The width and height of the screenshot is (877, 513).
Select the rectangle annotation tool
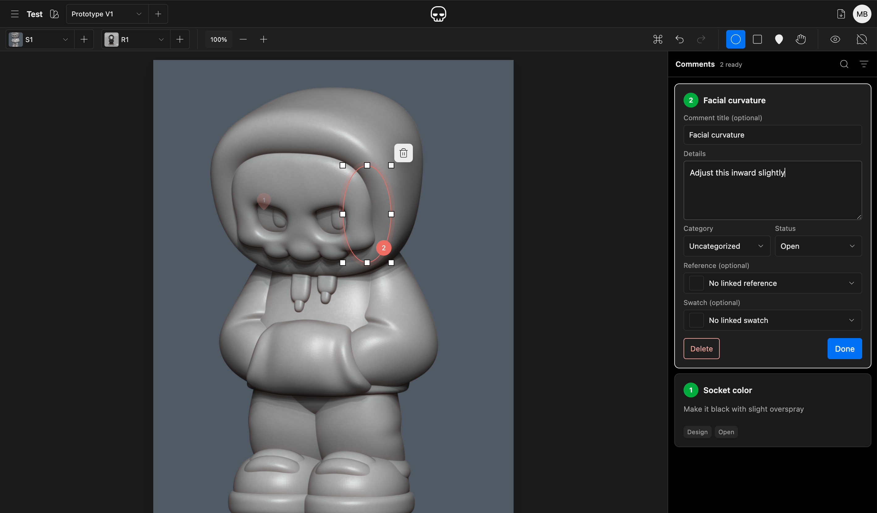[757, 39]
